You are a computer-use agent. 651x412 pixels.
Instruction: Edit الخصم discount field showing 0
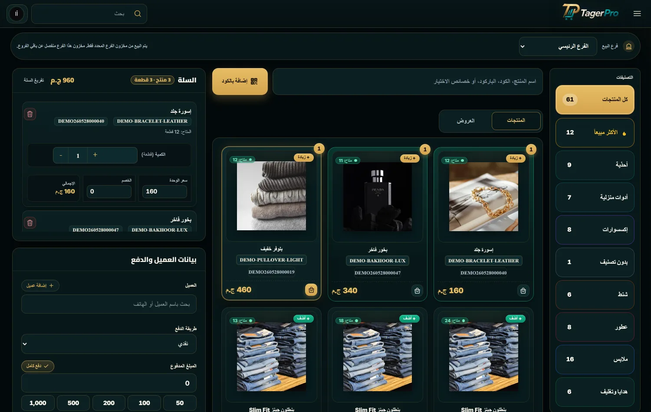pyautogui.click(x=109, y=191)
